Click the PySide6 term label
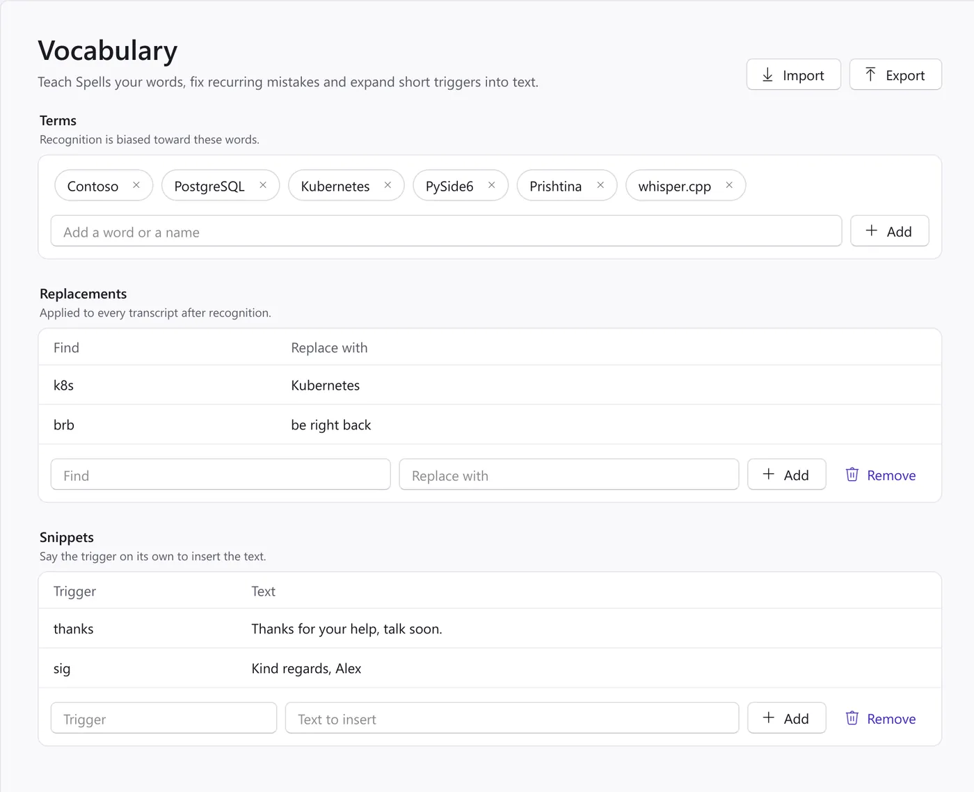The height and width of the screenshot is (792, 974). 449,186
